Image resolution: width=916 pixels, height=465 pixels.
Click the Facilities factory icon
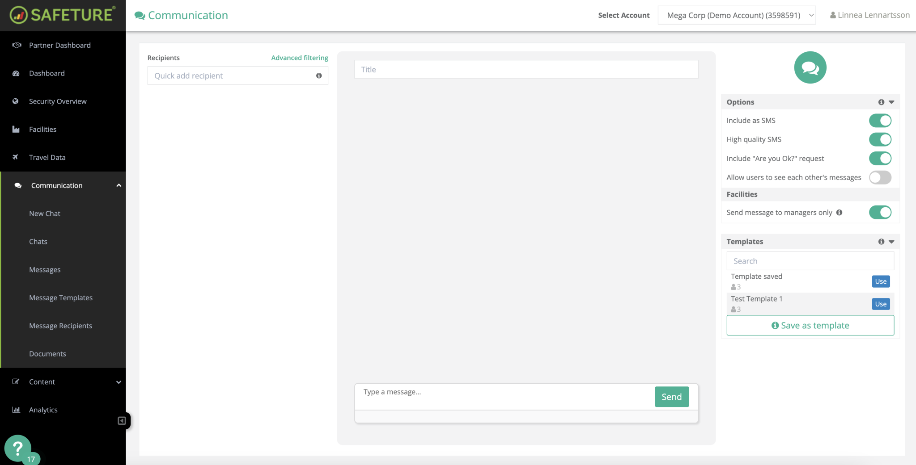16,129
